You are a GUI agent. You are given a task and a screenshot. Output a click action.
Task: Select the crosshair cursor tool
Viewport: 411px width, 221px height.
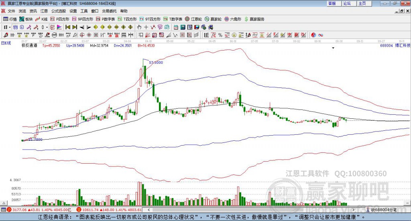click(146, 27)
